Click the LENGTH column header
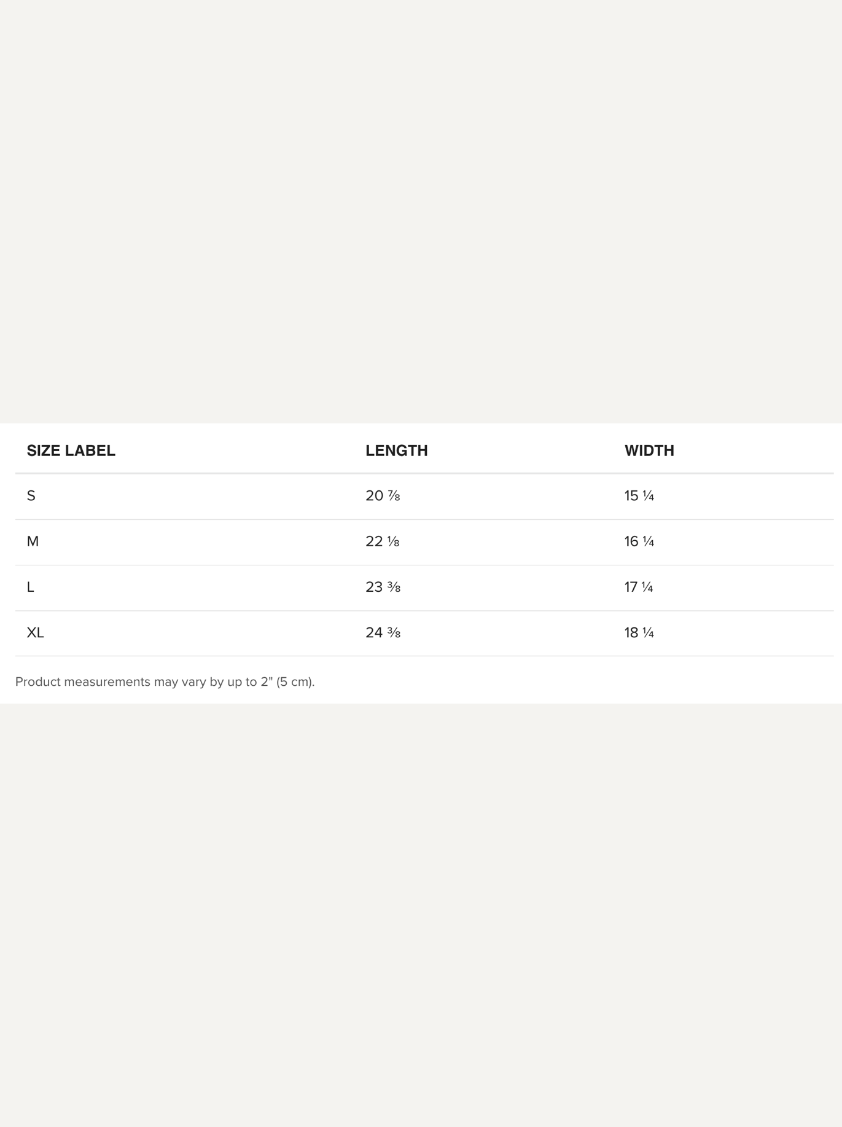Screen dimensions: 842x1127 point(396,450)
